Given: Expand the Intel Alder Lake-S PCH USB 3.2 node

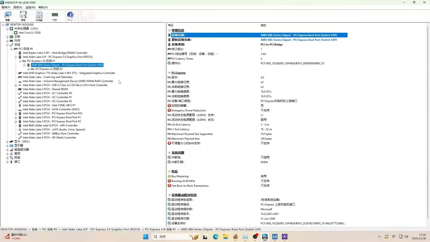Looking at the screenshot, I should (16, 85).
